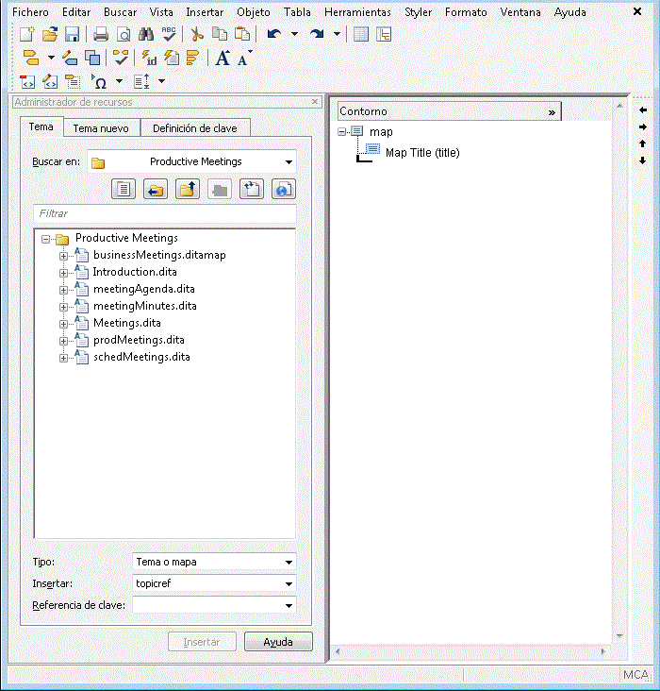
Task: Click the outline vertical scrollbar
Action: point(619,371)
